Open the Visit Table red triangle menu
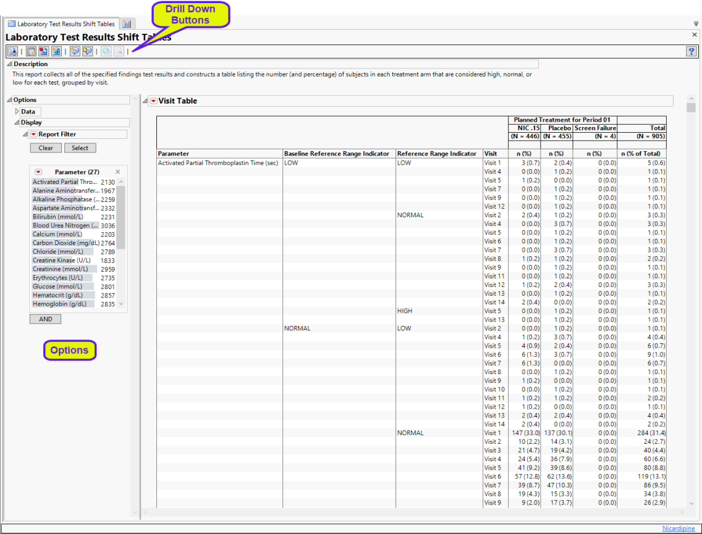 (153, 101)
